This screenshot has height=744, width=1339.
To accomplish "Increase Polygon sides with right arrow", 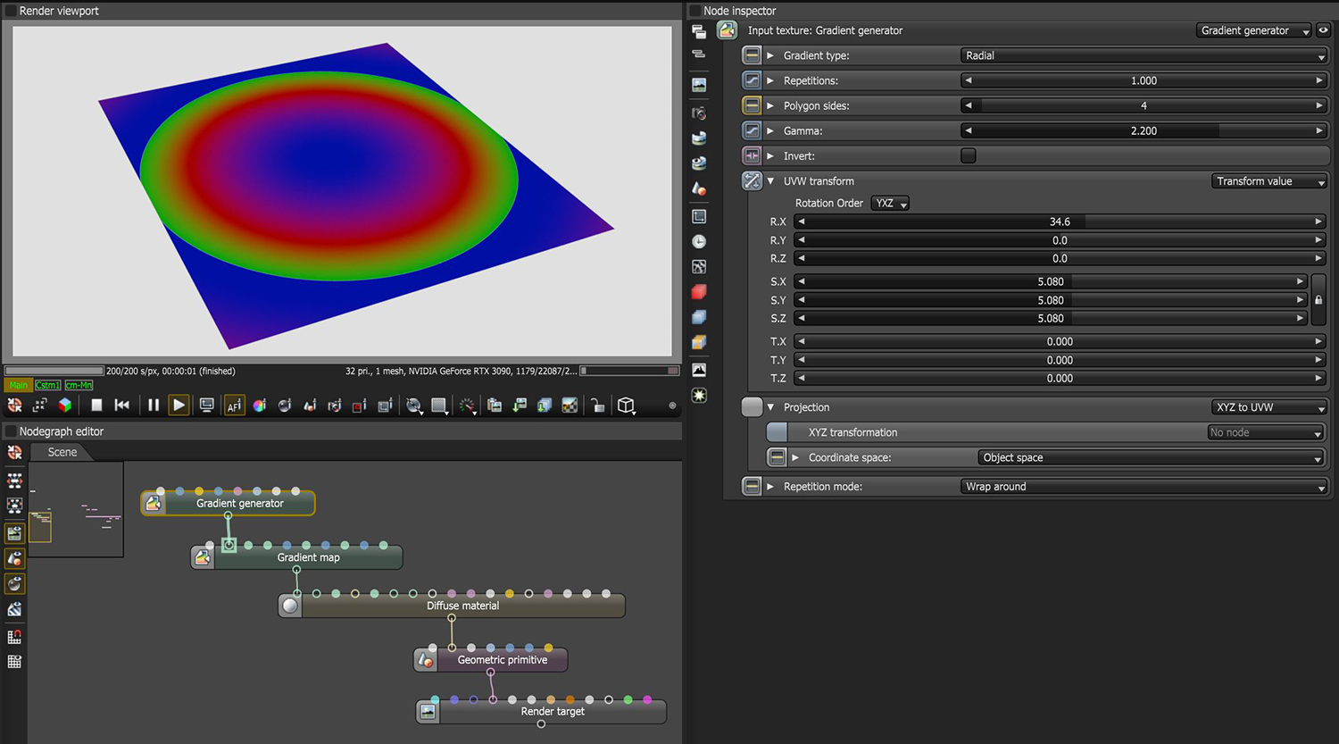I will (x=1319, y=105).
